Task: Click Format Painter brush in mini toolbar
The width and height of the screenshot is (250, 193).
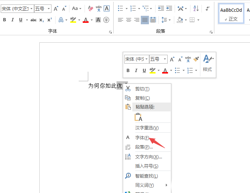Action: point(196,59)
